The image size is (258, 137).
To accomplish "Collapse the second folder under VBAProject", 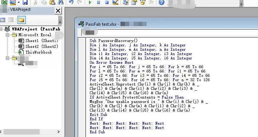I will tap(7, 58).
